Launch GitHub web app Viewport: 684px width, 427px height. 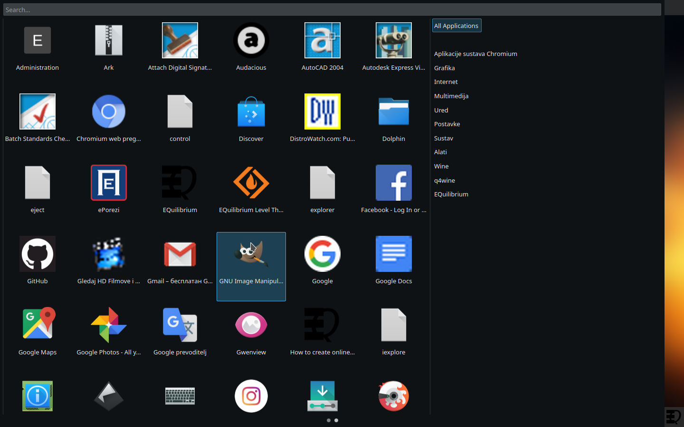(x=38, y=260)
